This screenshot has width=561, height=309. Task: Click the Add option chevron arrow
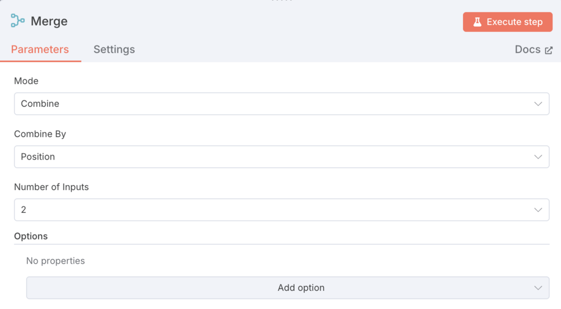[x=538, y=288]
